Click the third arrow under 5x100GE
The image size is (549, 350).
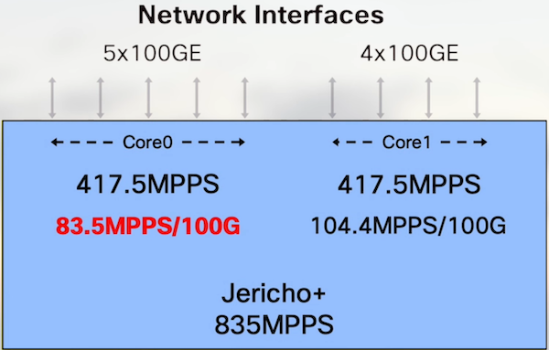coord(148,98)
